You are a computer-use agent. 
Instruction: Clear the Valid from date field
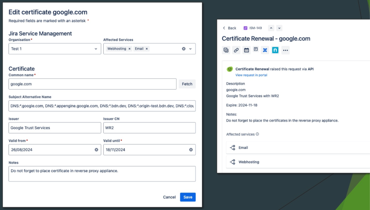pyautogui.click(x=96, y=150)
